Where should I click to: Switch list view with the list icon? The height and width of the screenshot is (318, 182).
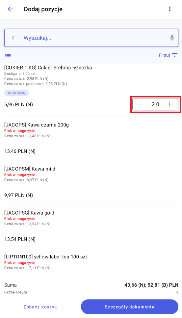[8, 55]
